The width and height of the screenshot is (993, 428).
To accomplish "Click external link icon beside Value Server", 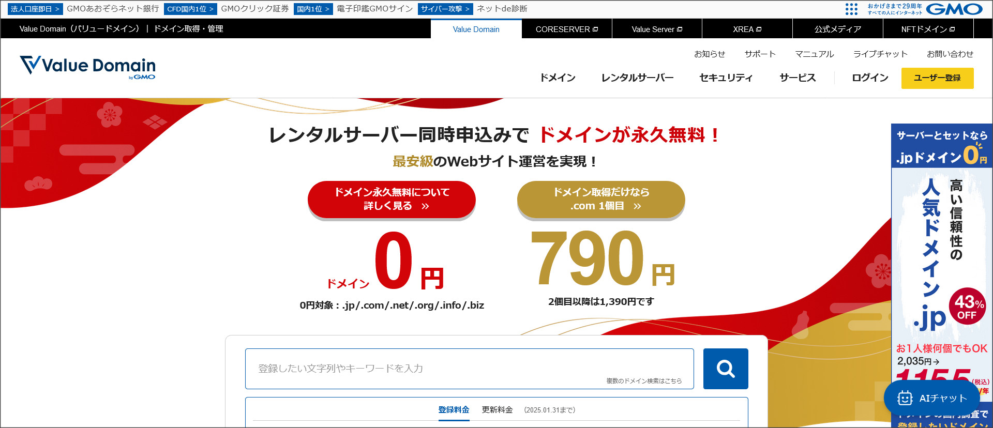I will [x=680, y=29].
